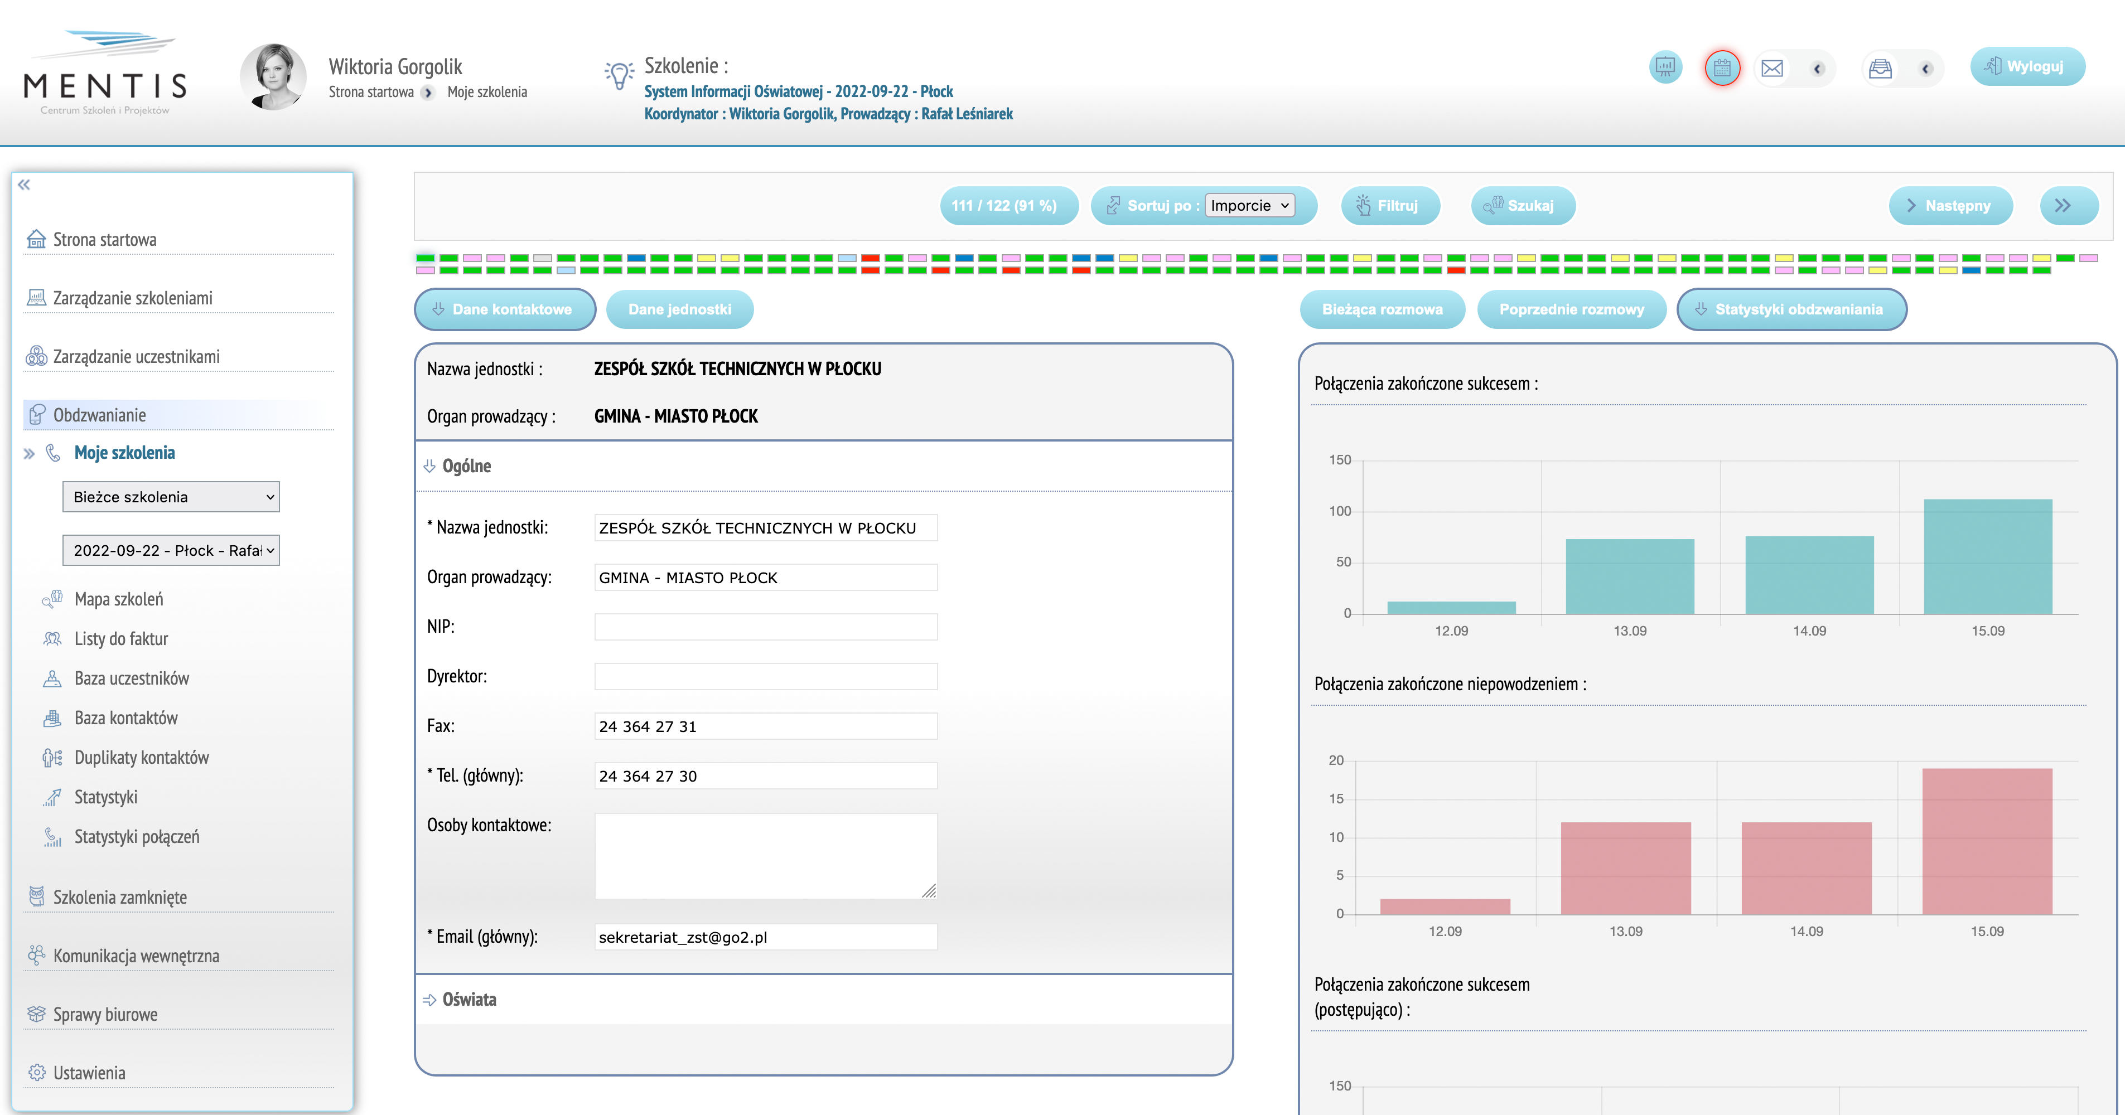Click the Nazwa jednostki input field
2125x1115 pixels.
766,528
